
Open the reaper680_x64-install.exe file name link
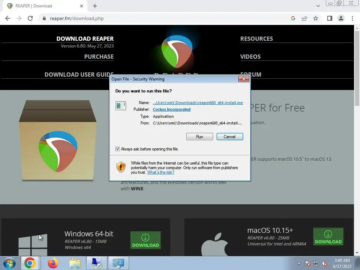pyautogui.click(x=198, y=103)
